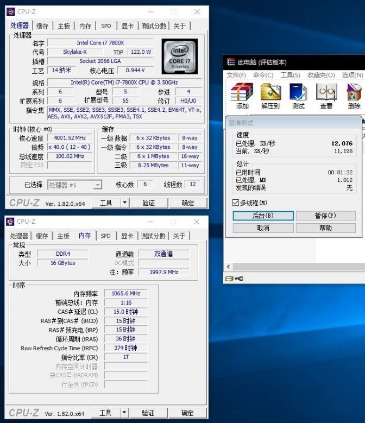Image resolution: width=365 pixels, height=423 pixels.
Task: Click memory type field DDR4
Action: click(x=63, y=254)
